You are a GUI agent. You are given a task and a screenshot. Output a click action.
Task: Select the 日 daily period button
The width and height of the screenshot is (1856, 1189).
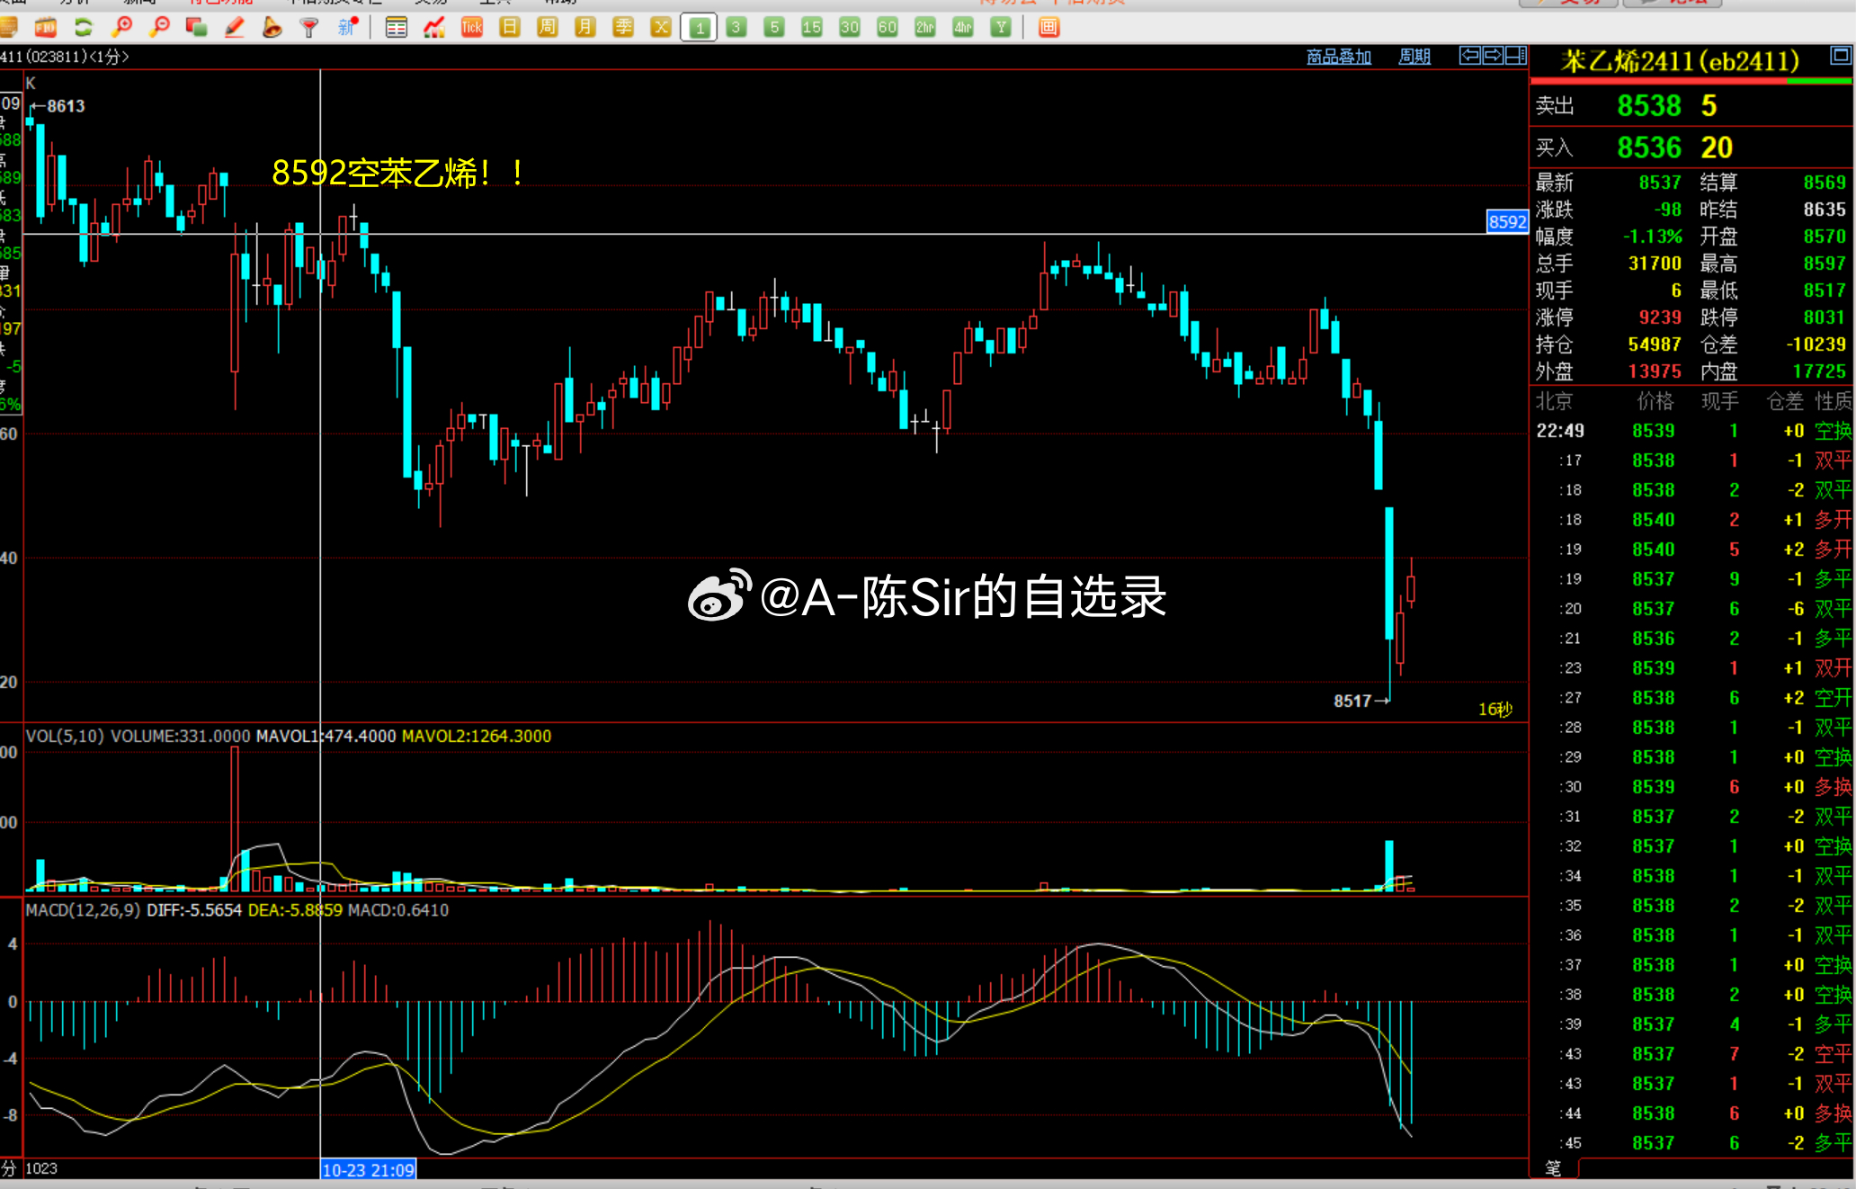[509, 27]
